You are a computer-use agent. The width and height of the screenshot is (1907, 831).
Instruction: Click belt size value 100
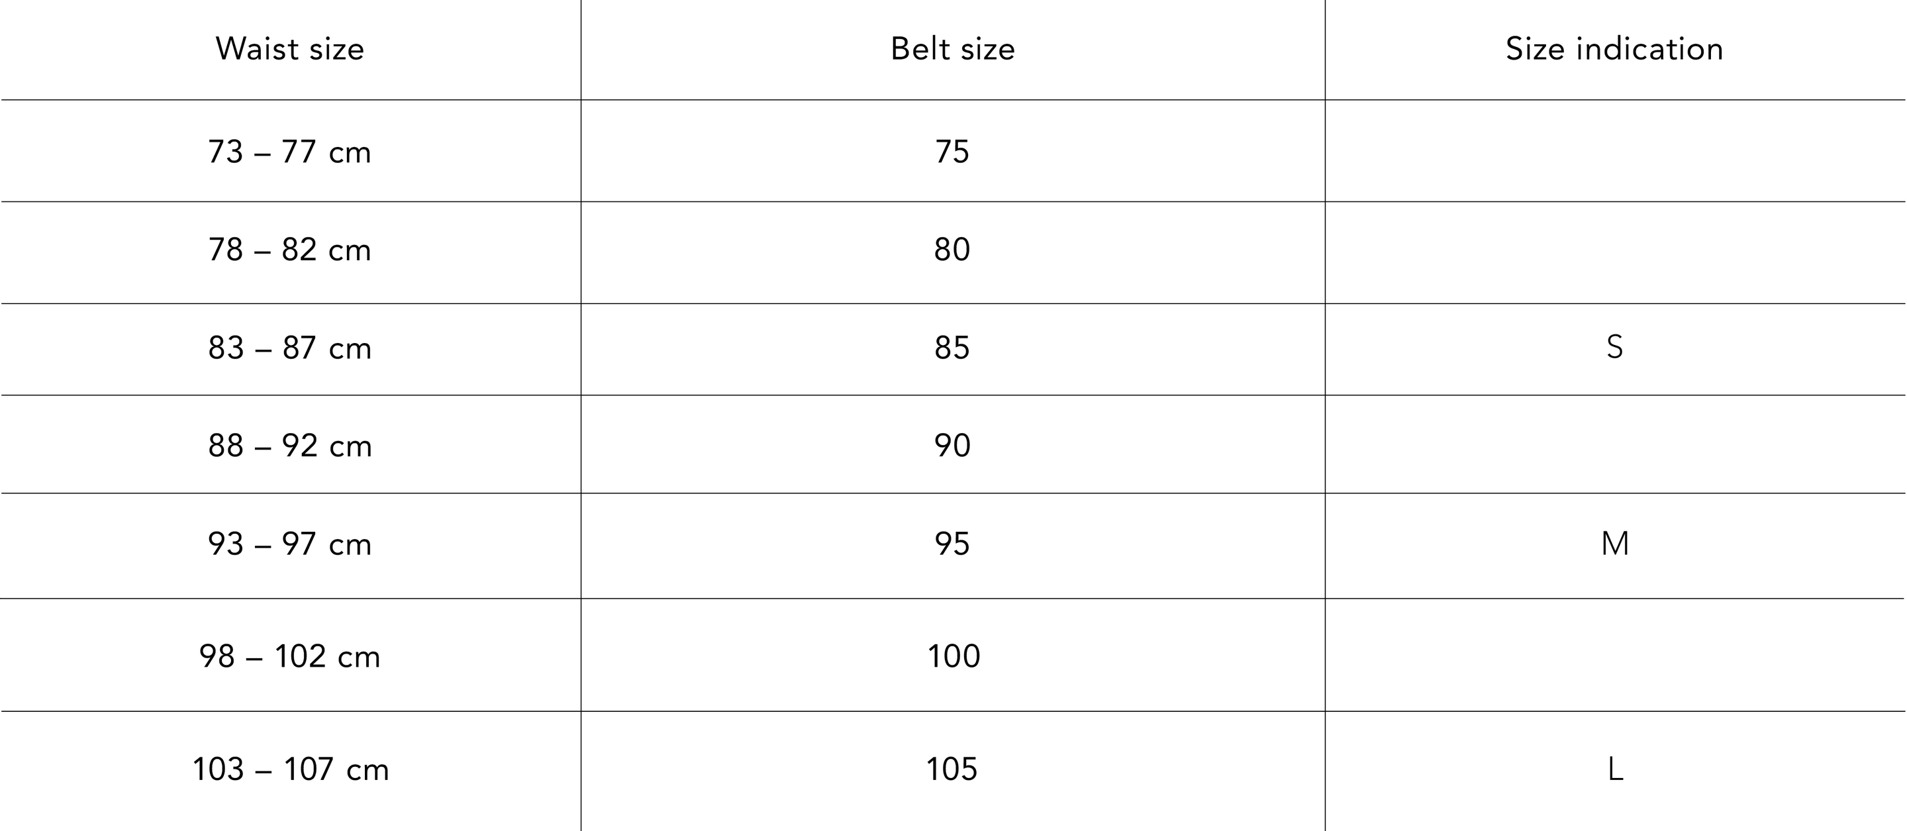(x=953, y=656)
